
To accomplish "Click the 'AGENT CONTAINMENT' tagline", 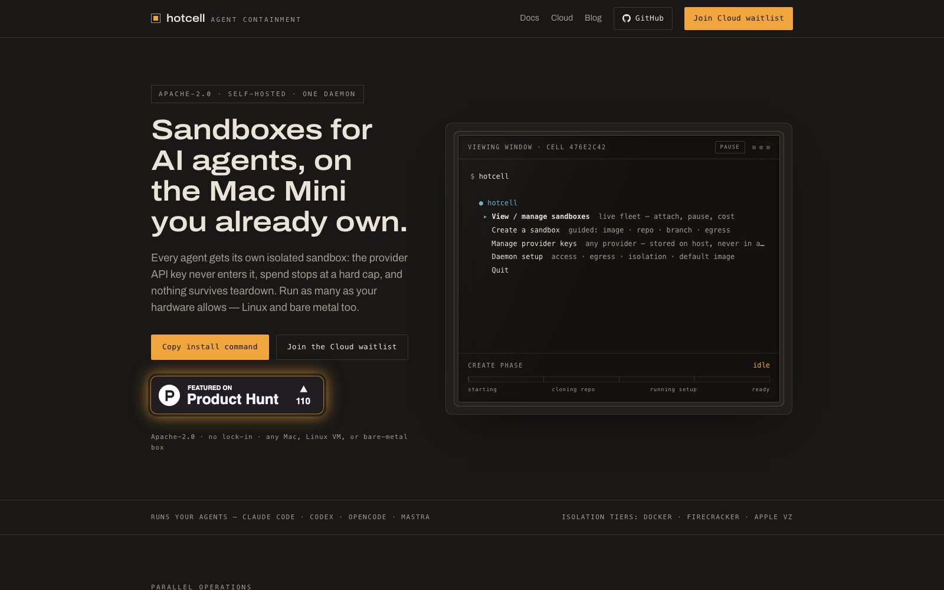I will coord(255,19).
